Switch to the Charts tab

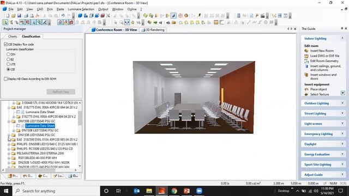12,36
